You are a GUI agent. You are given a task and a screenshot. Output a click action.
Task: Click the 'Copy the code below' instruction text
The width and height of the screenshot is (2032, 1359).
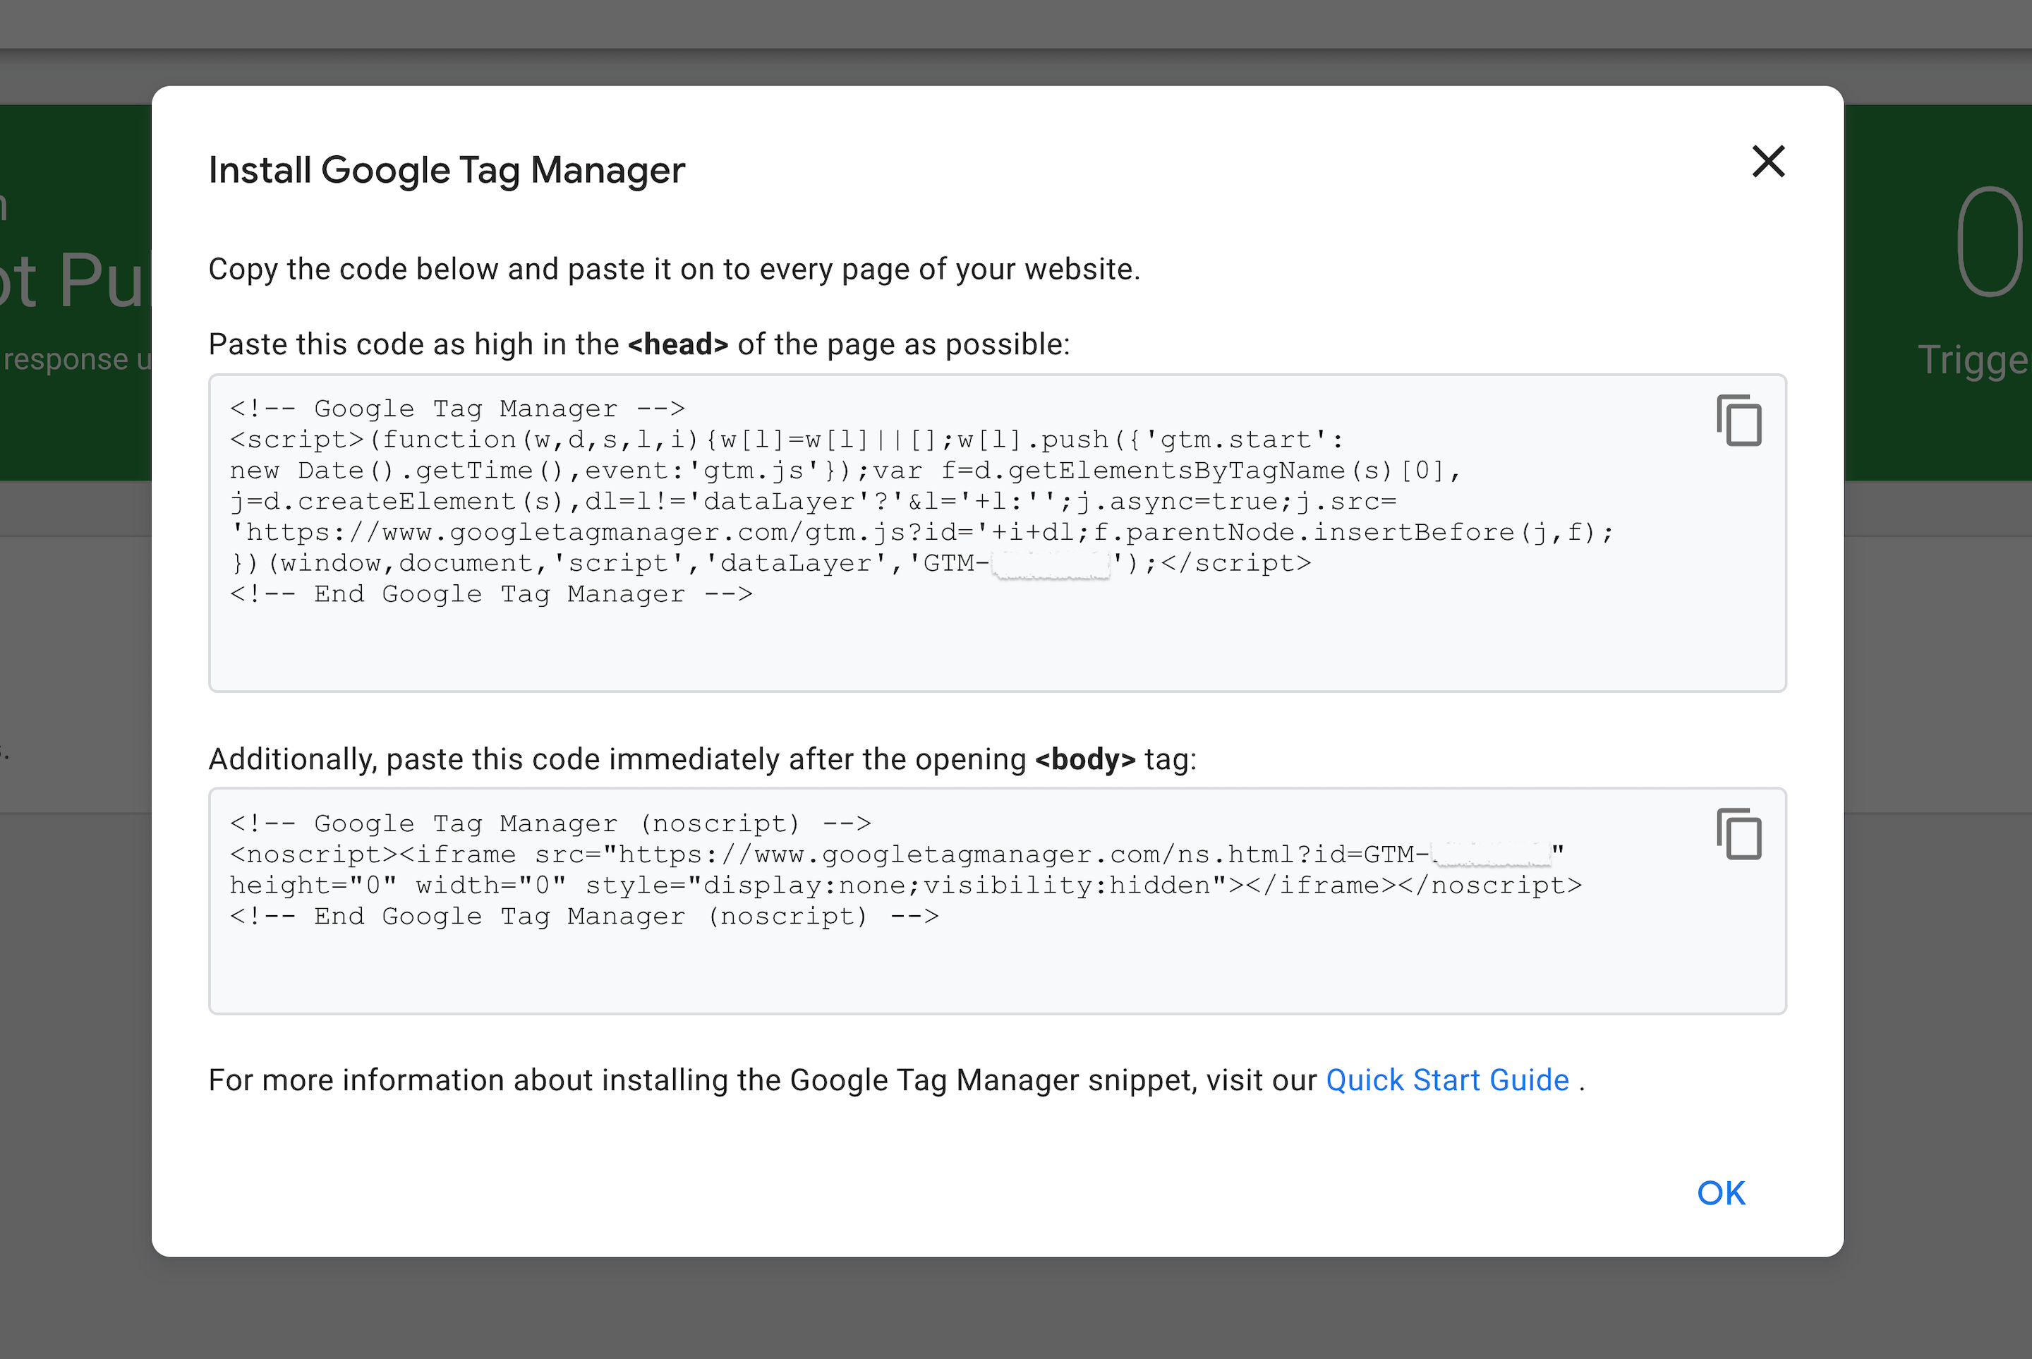pyautogui.click(x=673, y=269)
